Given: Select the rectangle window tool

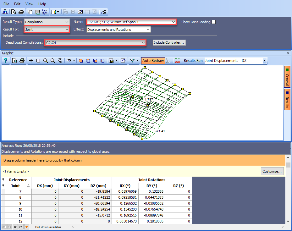Looking at the screenshot, I should (x=38, y=61).
